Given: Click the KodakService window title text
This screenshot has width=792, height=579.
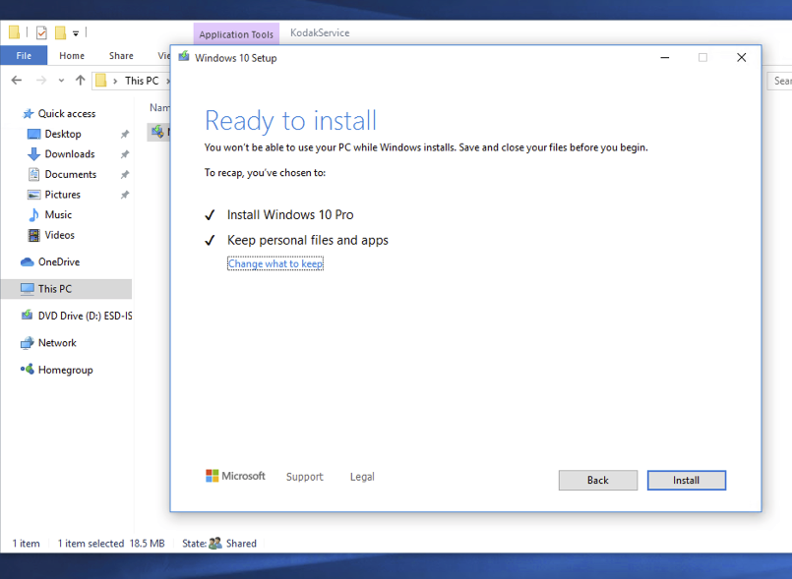Looking at the screenshot, I should click(x=320, y=32).
